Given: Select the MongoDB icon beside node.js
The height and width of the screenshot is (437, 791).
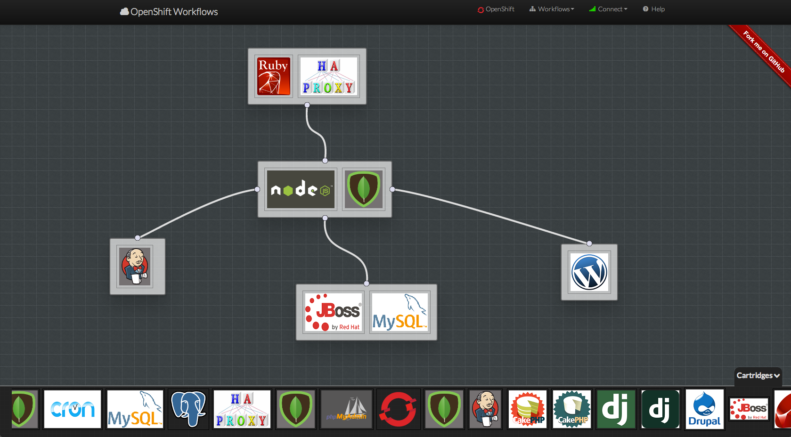Looking at the screenshot, I should coord(363,189).
